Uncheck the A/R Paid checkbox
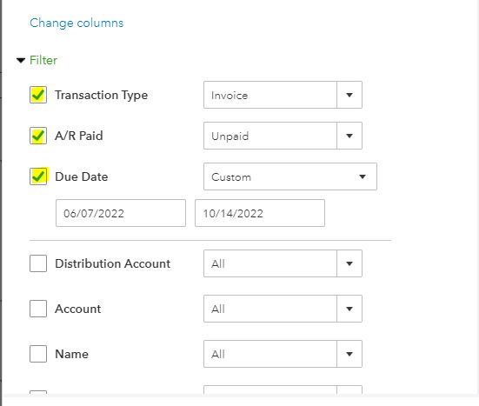Screen dimensions: 479x406 38,136
